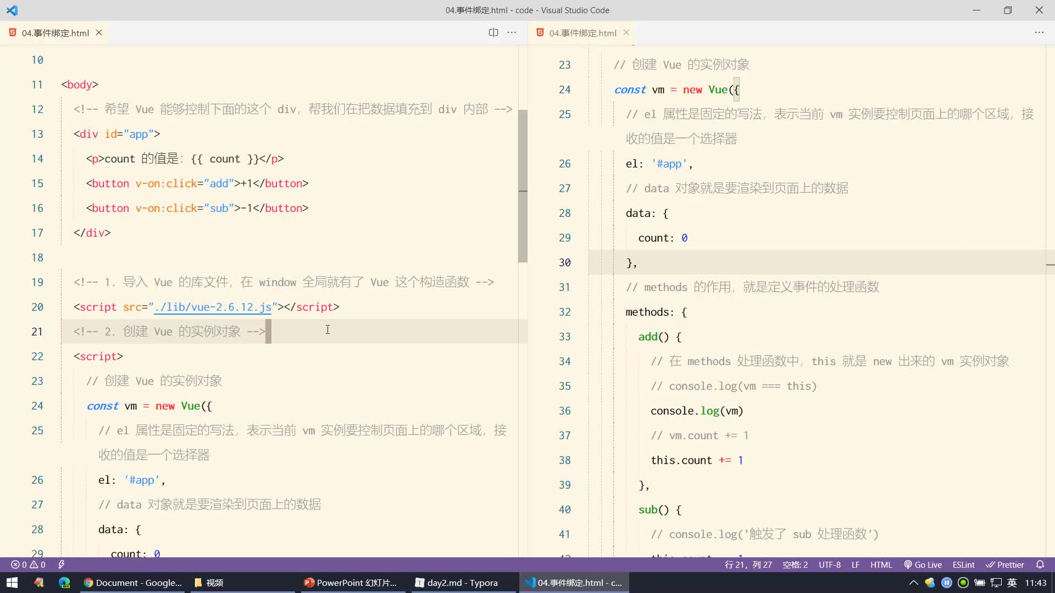Click the lightning bolt status bar icon
The image size is (1055, 593).
[61, 564]
